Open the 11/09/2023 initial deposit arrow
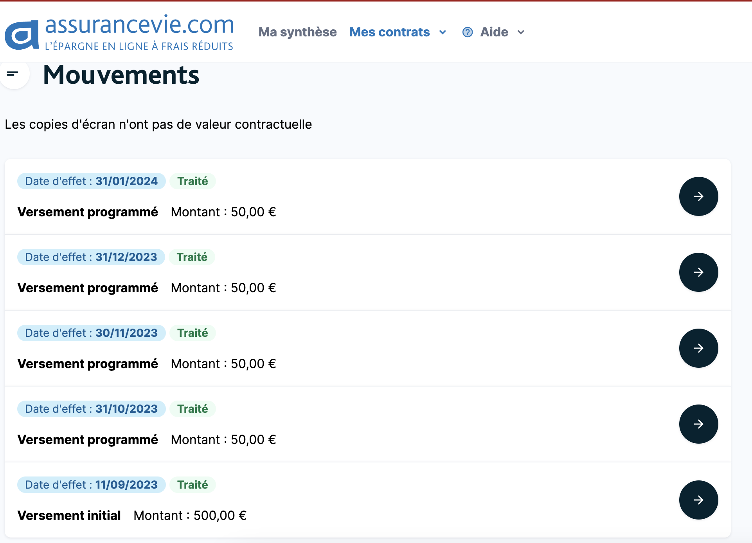Viewport: 752px width, 543px height. click(698, 500)
